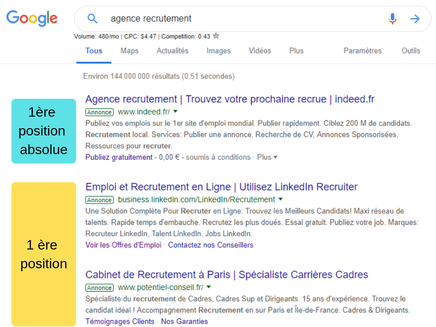Click the www.indeed.fr/ display URL
436x327 pixels.
(x=144, y=112)
